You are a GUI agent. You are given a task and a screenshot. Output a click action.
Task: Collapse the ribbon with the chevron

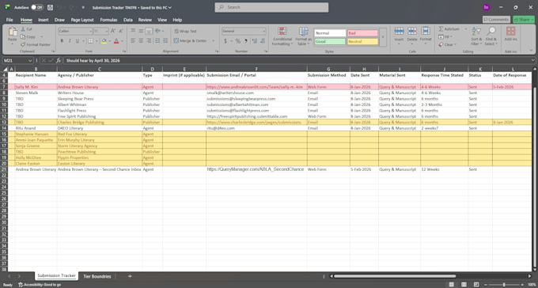[531, 50]
